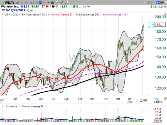The image size is (167, 125).
Task: Toggle arithmetic scale 'A'
Action: 155,102
